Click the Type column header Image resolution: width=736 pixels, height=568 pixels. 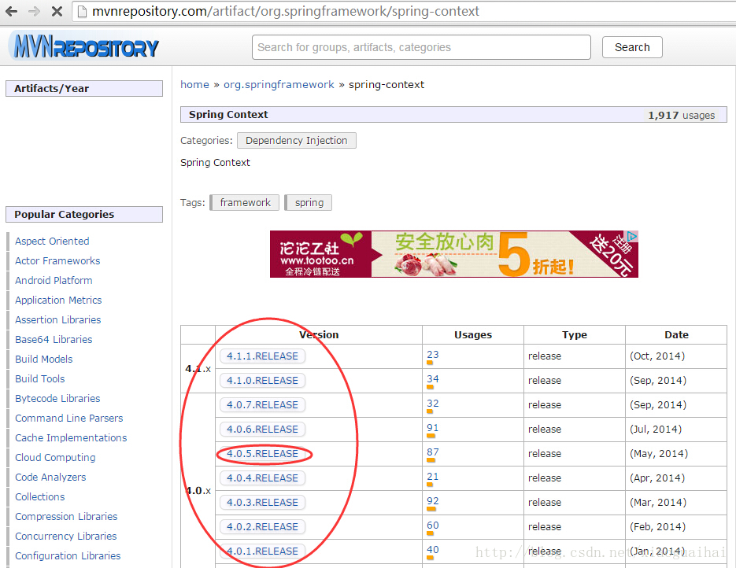(575, 335)
